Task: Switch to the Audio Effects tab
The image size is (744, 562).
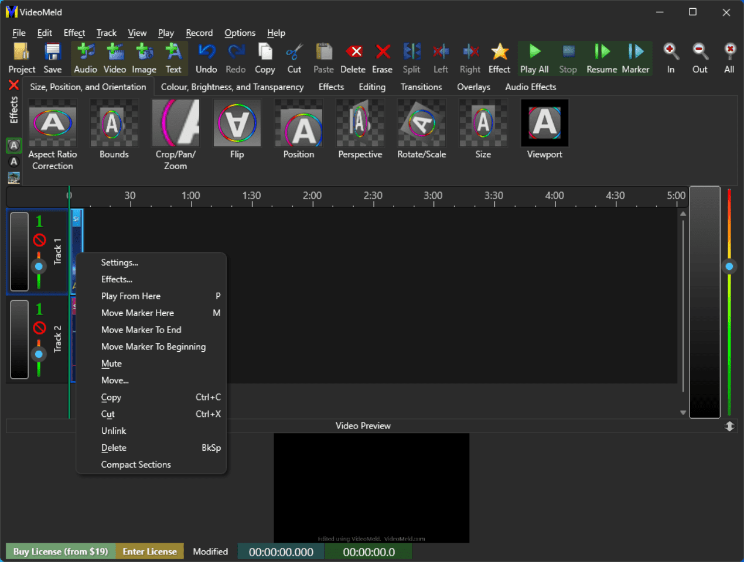Action: [x=531, y=87]
